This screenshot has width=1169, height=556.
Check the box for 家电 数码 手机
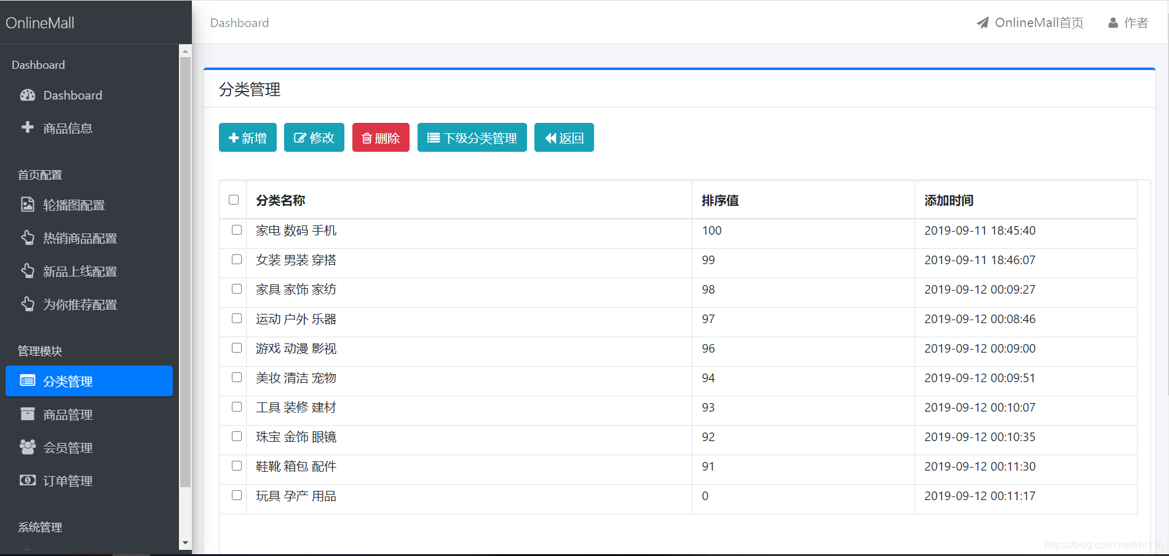tap(237, 230)
